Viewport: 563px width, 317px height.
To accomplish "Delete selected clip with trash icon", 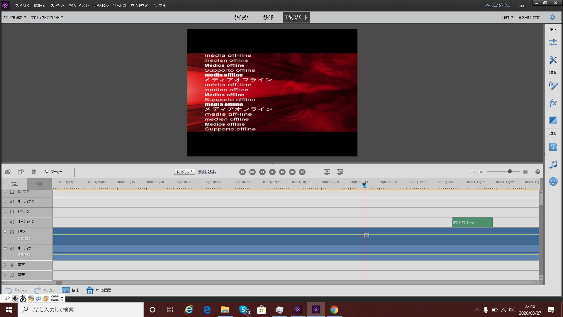I will 34,172.
